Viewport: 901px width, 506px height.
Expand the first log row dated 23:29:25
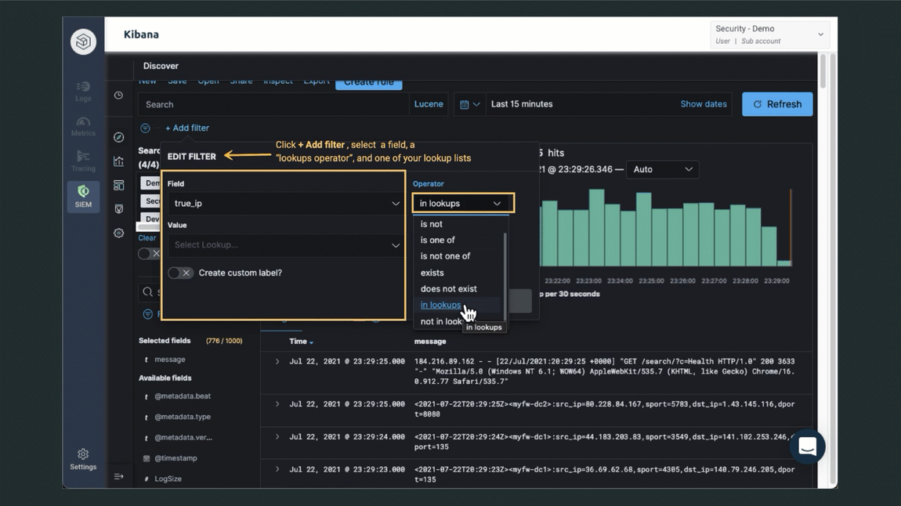click(277, 362)
